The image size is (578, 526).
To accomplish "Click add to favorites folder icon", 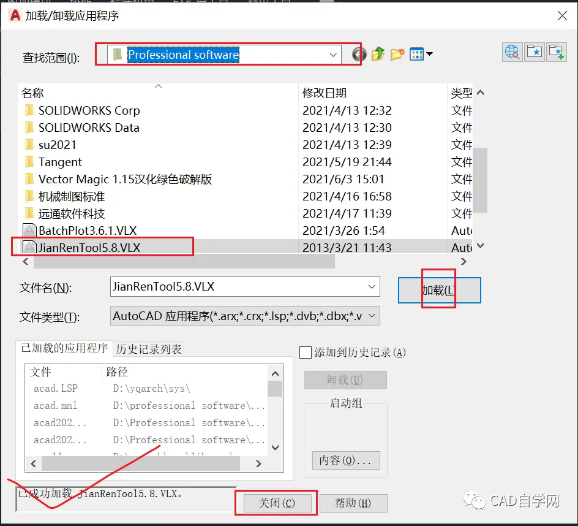I will tap(556, 52).
